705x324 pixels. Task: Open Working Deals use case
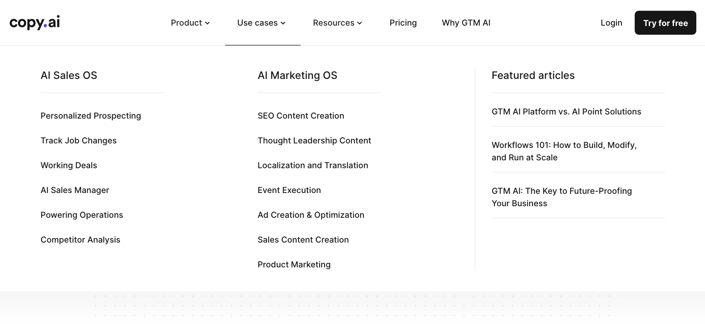point(69,165)
